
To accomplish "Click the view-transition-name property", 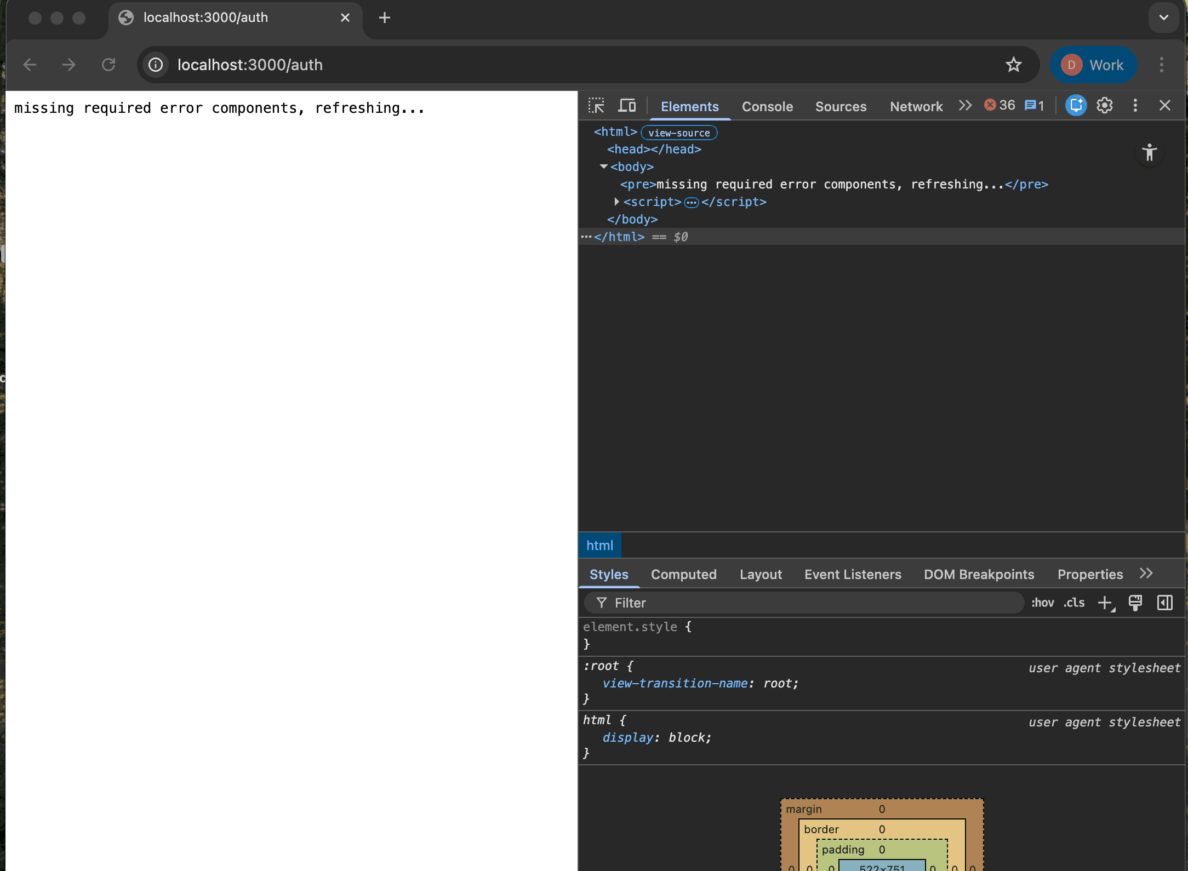I will point(675,683).
